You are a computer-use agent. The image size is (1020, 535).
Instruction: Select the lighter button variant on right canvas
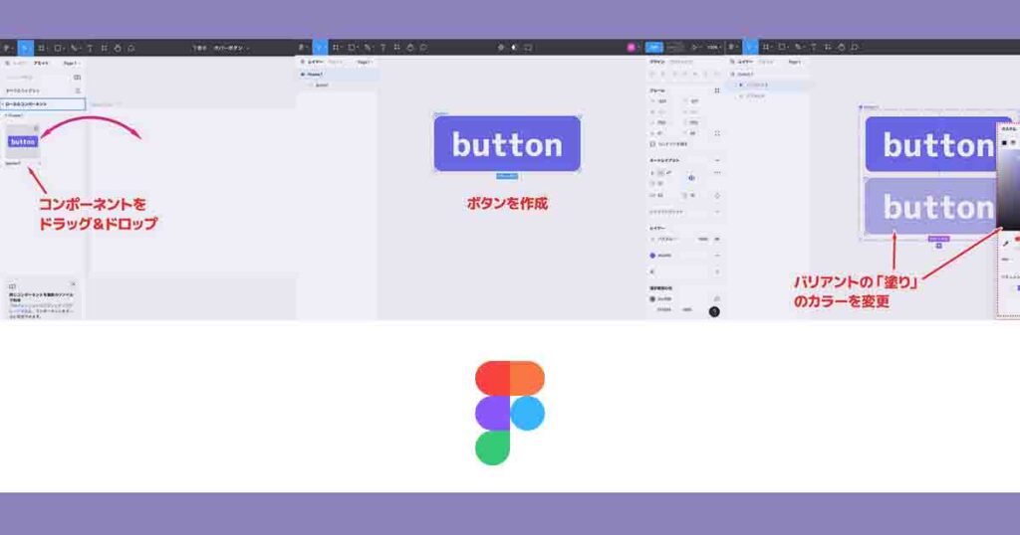point(931,207)
